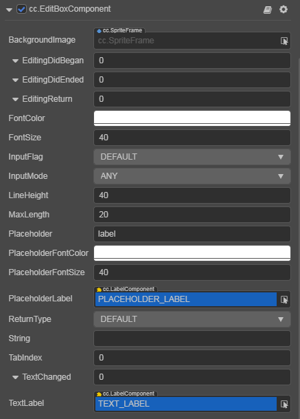Expand the EditingReturn event list
Viewport: 300px width, 419px height.
pyautogui.click(x=15, y=99)
